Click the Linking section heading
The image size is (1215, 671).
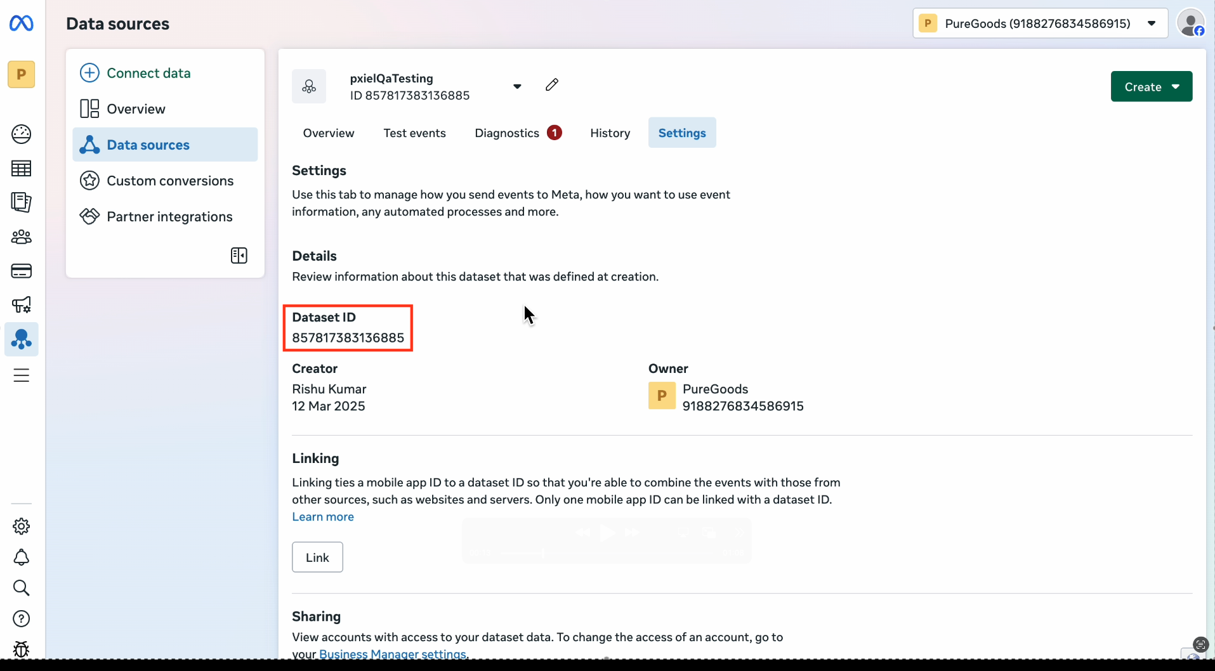click(x=315, y=458)
